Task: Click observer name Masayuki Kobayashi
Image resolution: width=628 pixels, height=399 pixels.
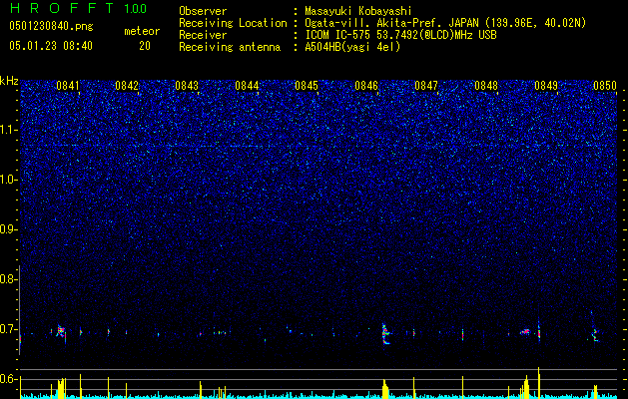Action: pos(358,11)
